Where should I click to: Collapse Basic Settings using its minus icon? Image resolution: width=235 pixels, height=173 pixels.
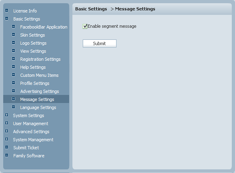[6, 19]
